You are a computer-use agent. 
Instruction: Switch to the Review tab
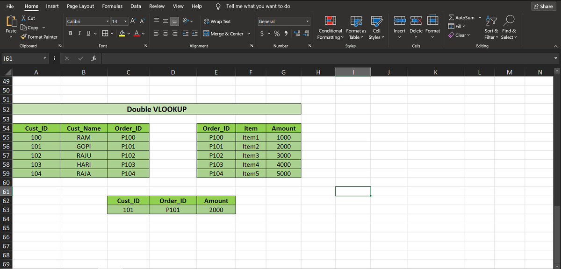coord(157,6)
